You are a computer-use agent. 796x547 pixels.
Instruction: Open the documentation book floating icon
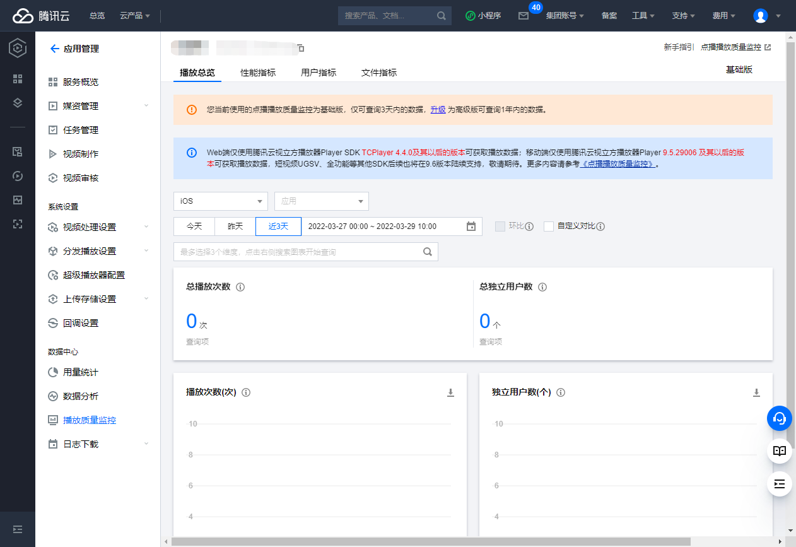(x=780, y=451)
